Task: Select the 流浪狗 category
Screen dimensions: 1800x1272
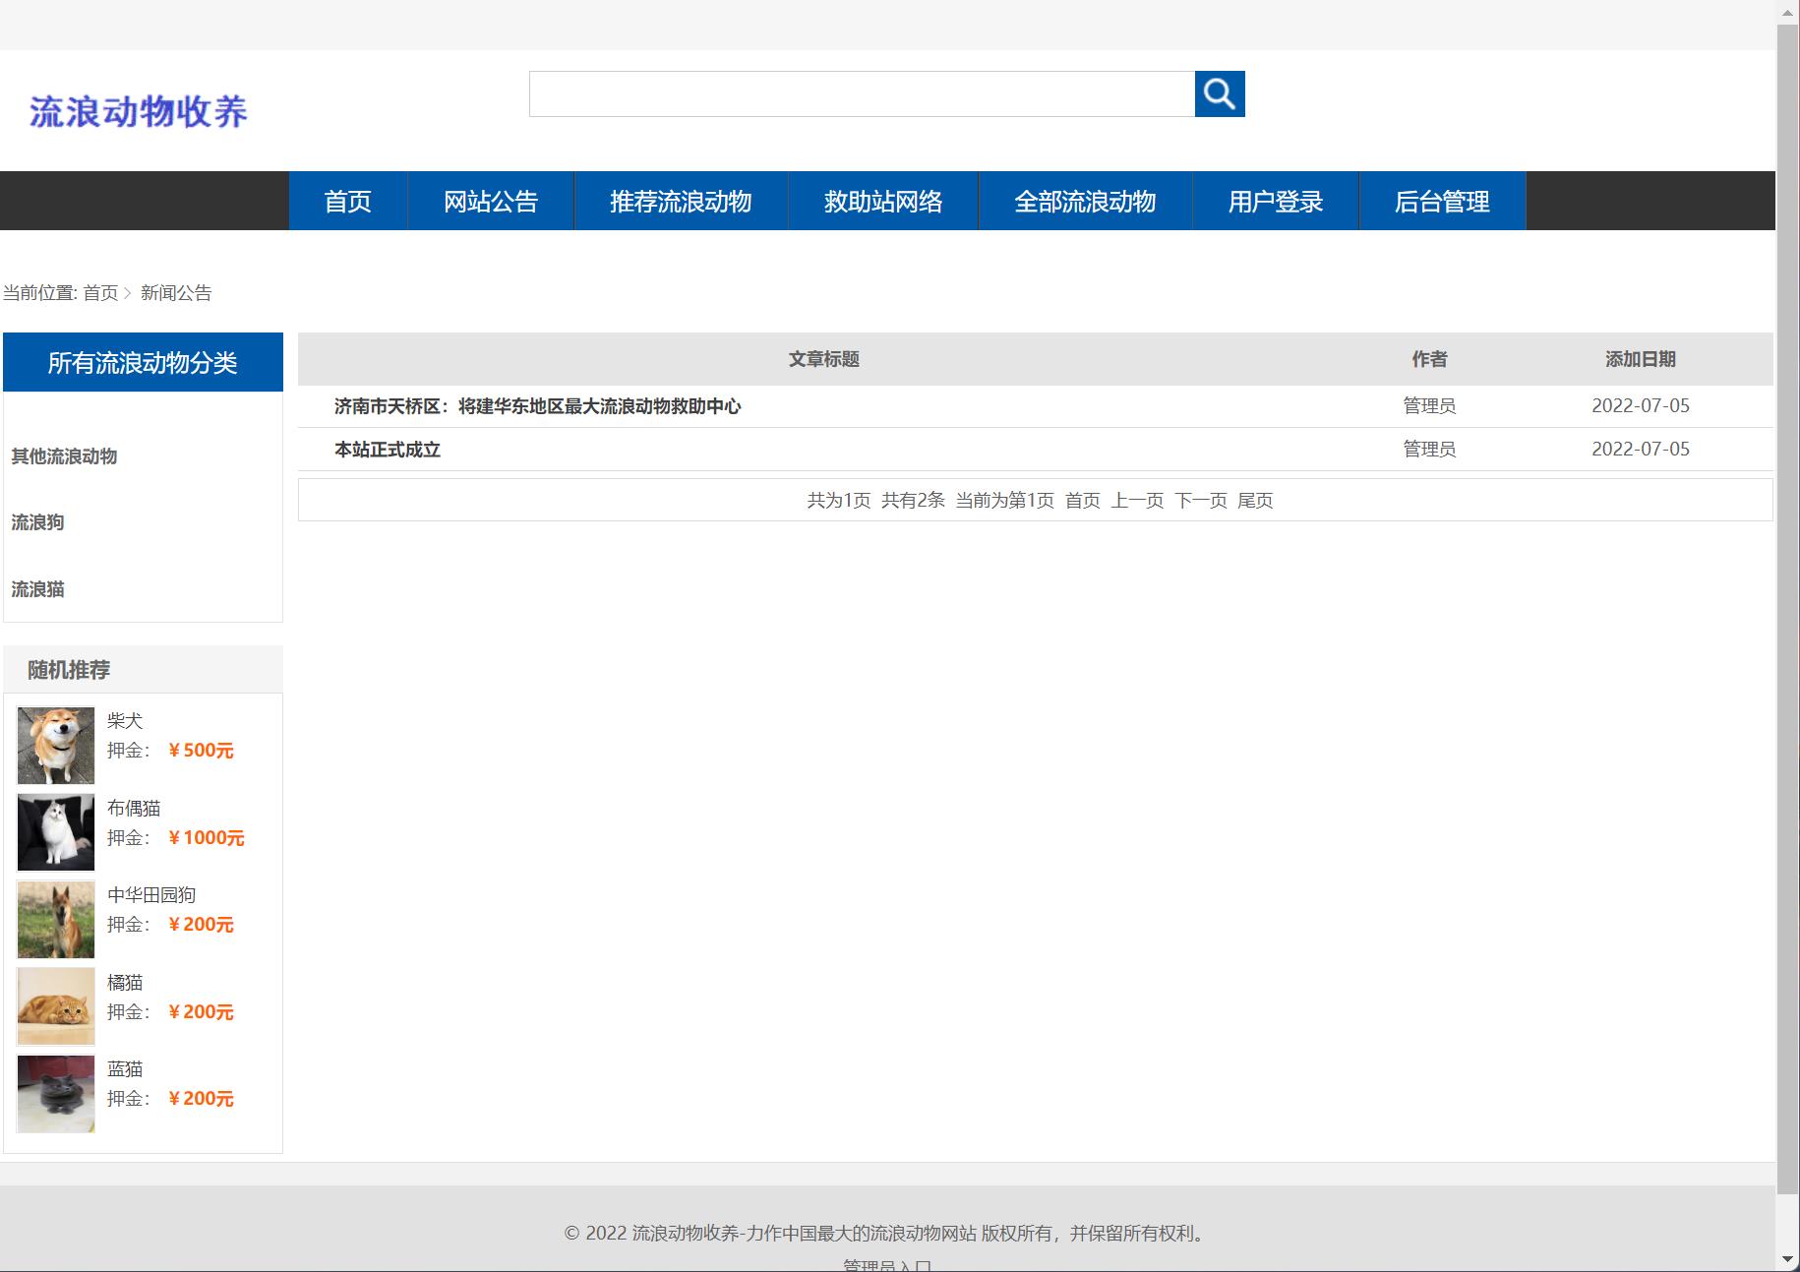Action: [36, 522]
